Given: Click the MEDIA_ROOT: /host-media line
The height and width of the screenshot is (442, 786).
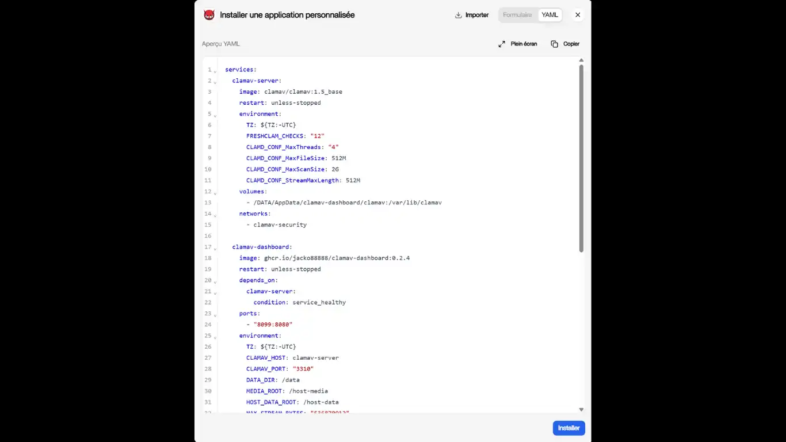Looking at the screenshot, I should pyautogui.click(x=287, y=391).
